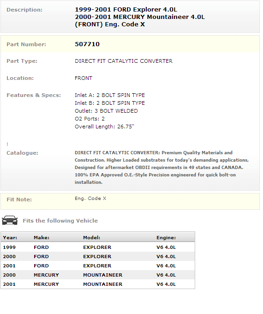
Task: Click the car icon beside Fits the following Vehicle
Action: coord(10,220)
